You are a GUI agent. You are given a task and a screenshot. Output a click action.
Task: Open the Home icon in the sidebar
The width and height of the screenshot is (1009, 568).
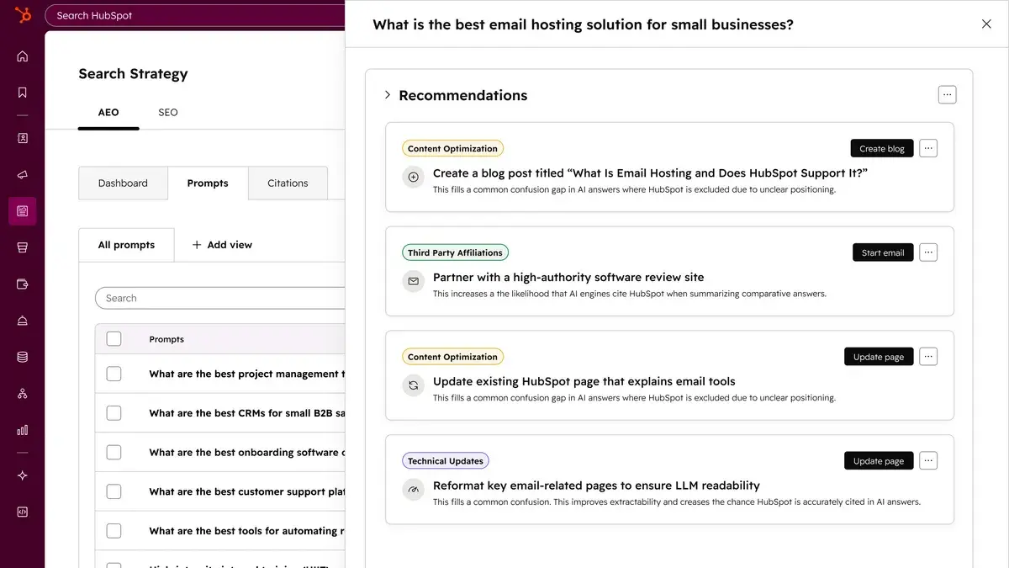pyautogui.click(x=22, y=56)
